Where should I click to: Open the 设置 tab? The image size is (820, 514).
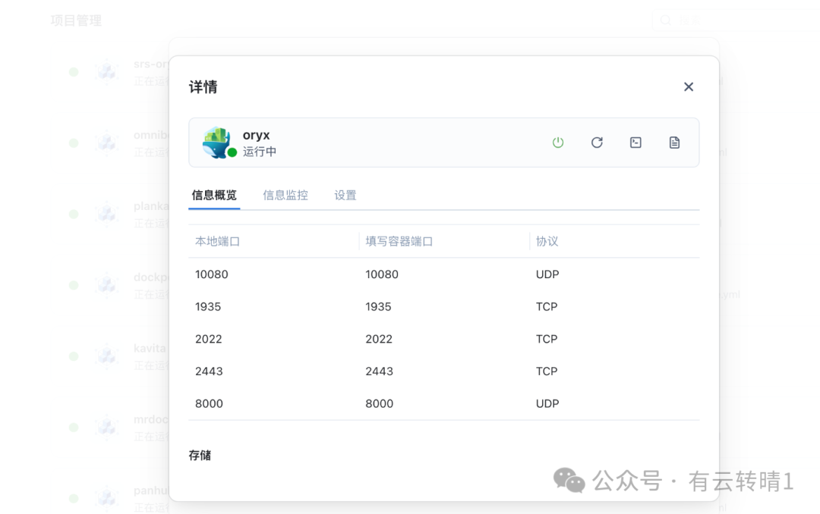(345, 195)
